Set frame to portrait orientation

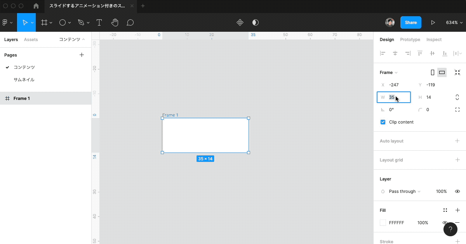coord(433,72)
